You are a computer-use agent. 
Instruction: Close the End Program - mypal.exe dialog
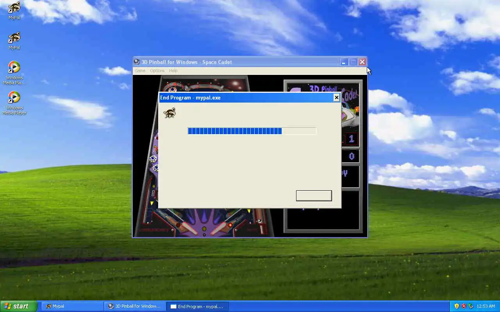tap(336, 97)
